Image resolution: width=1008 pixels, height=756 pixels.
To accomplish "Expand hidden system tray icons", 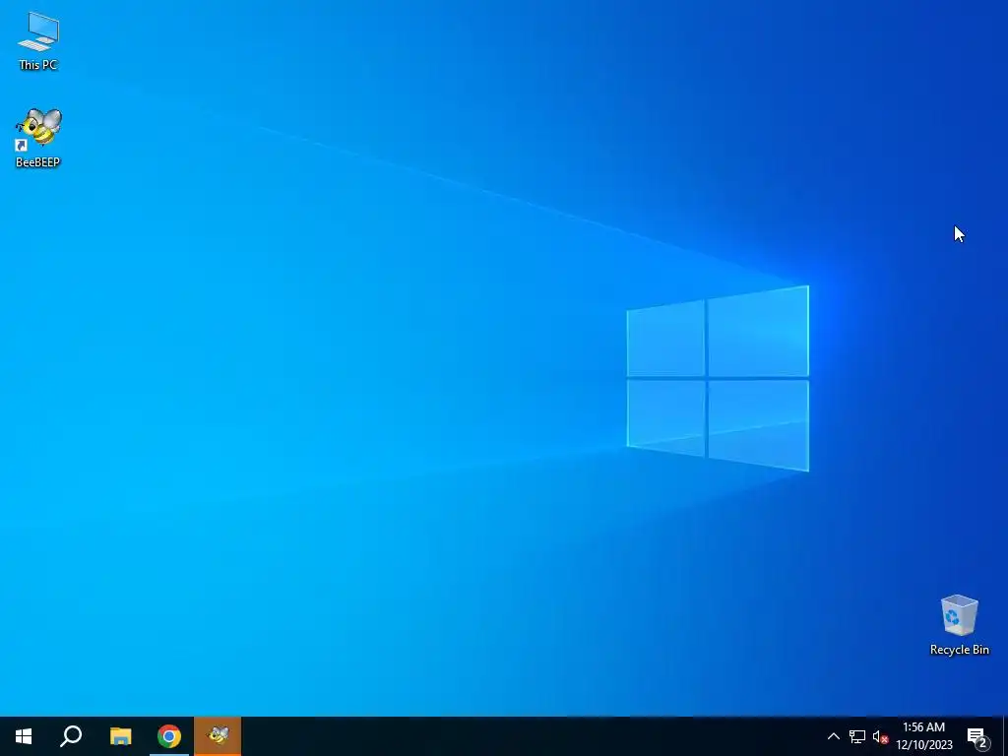I will 833,736.
